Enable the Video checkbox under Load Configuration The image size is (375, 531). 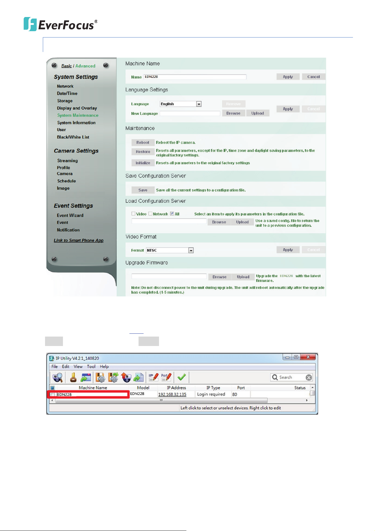134,214
